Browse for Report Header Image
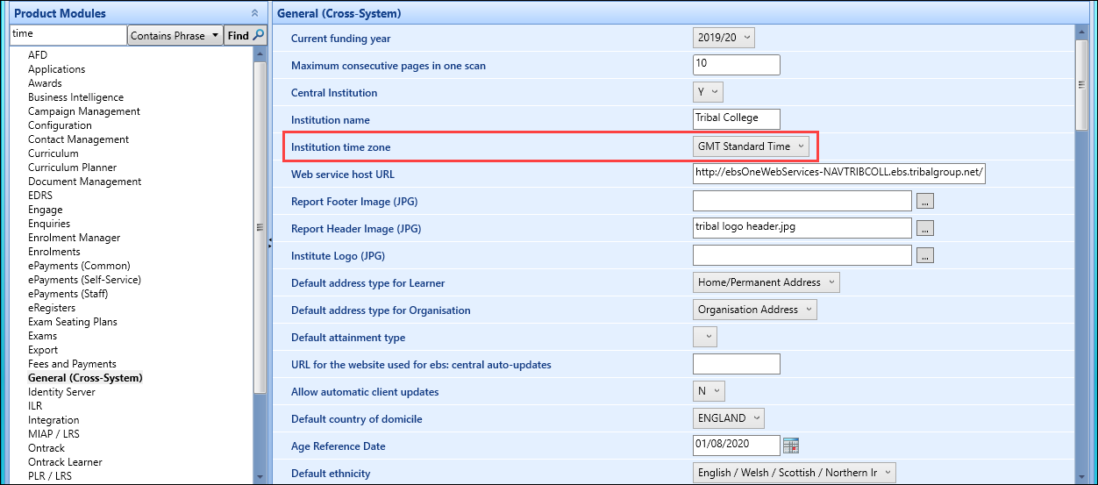Image resolution: width=1098 pixels, height=485 pixels. pyautogui.click(x=925, y=228)
